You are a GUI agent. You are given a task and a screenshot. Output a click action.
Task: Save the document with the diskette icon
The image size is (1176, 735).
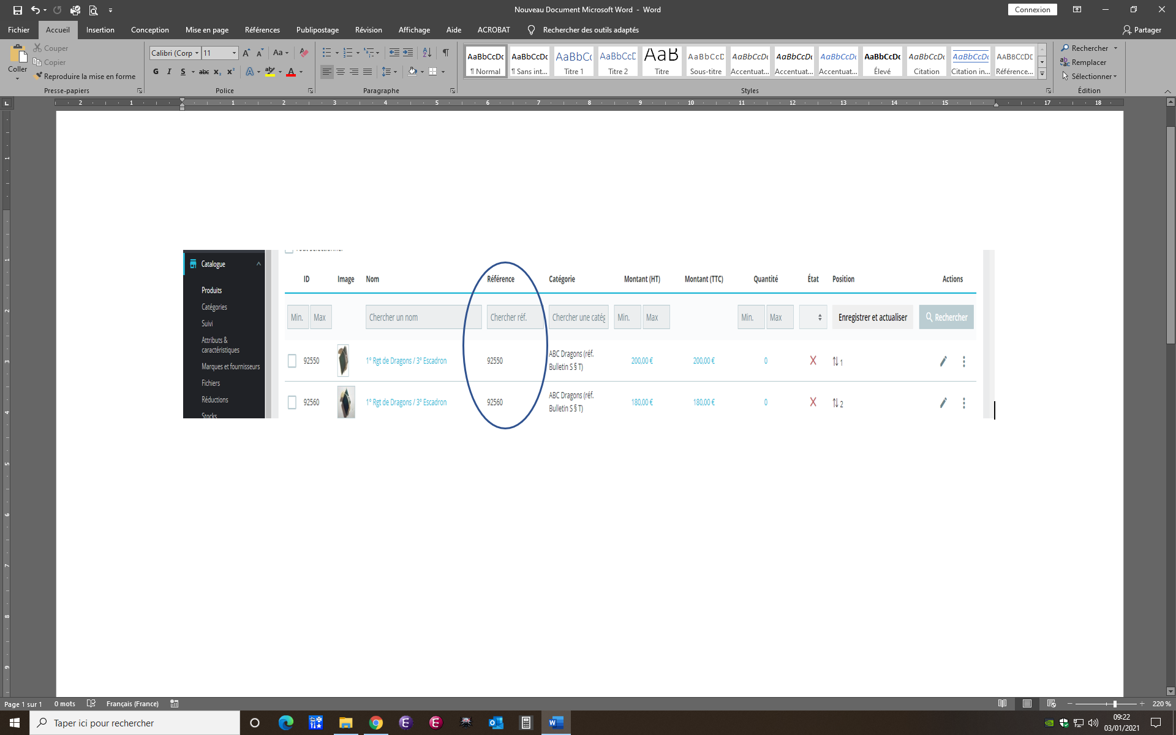click(x=17, y=10)
